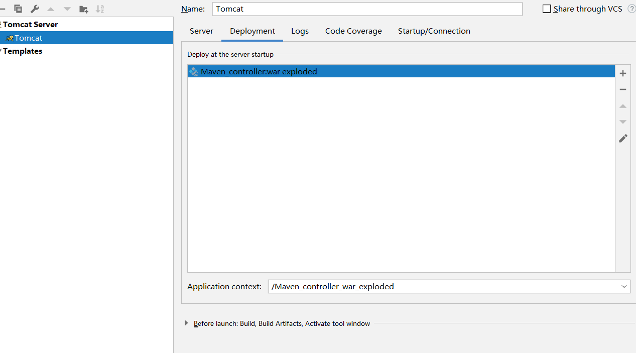Focus the Name input field
This screenshot has height=353, width=636.
[367, 9]
